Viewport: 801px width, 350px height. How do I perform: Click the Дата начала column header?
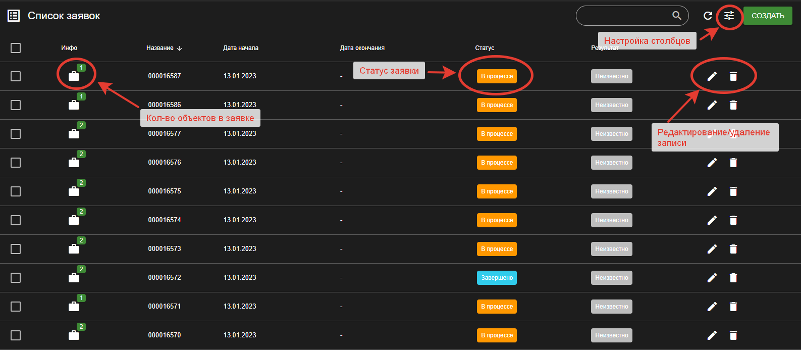(x=241, y=48)
